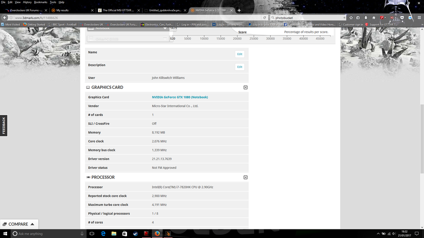Click the Flash player toolbar icon

pos(381,17)
